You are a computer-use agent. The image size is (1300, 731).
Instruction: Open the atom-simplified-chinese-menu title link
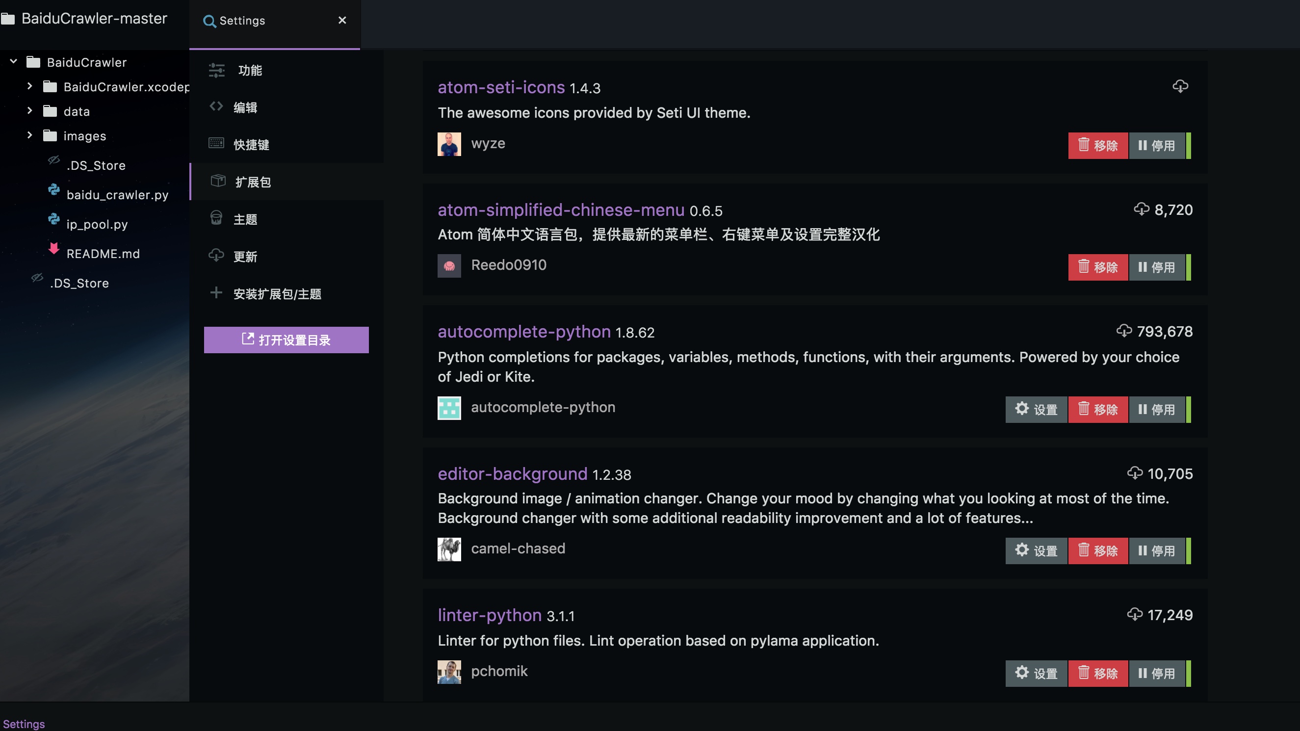click(561, 209)
